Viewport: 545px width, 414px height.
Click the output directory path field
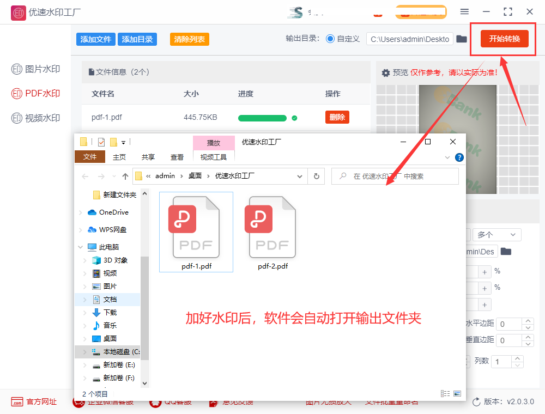click(409, 39)
